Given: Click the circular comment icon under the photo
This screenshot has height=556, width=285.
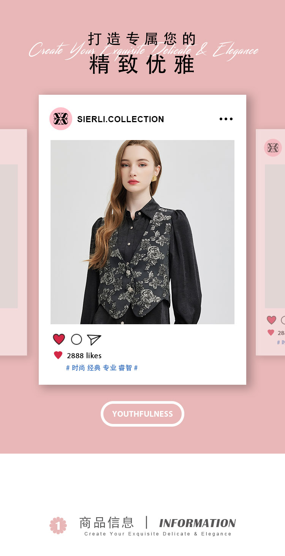Looking at the screenshot, I should tap(76, 339).
